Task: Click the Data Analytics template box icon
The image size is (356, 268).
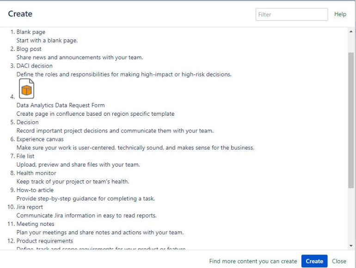Action: click(x=26, y=89)
